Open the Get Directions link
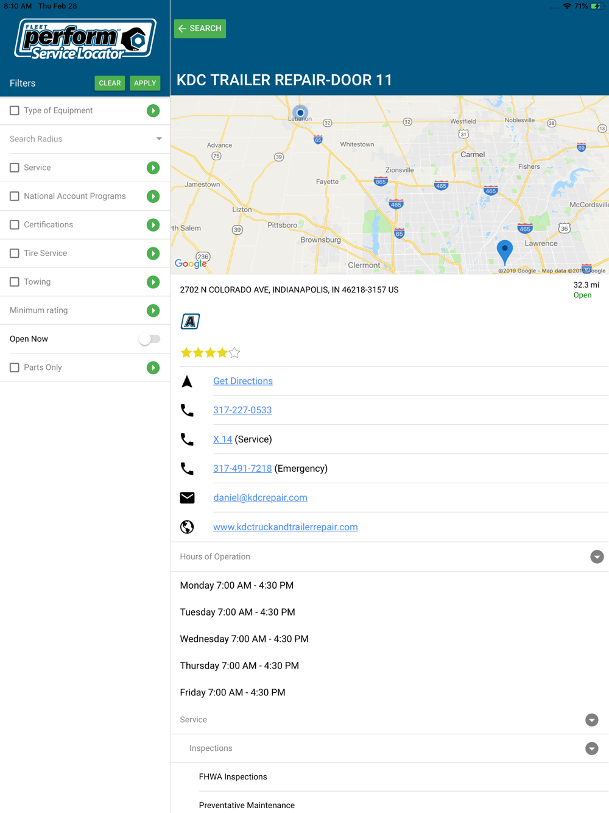This screenshot has width=609, height=813. (243, 381)
